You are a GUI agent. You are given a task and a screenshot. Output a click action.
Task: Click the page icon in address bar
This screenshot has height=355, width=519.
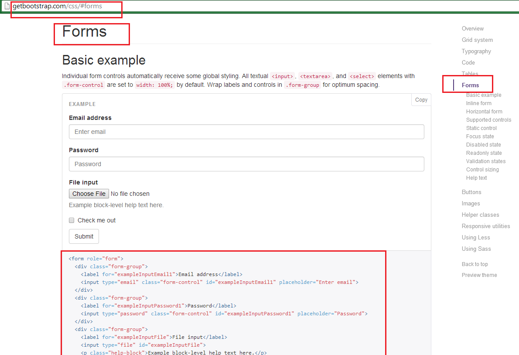coord(7,7)
